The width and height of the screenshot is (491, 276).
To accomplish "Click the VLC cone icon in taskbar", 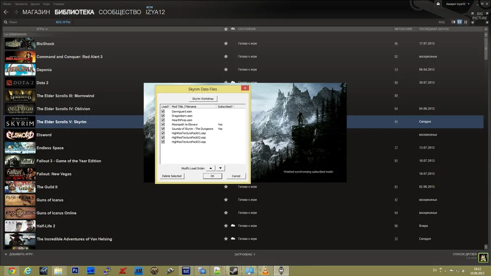I will 265,270.
